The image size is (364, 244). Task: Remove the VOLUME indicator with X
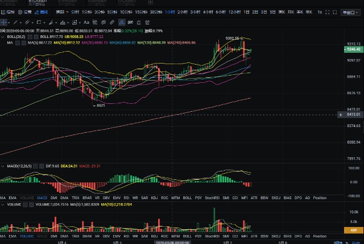(32, 205)
